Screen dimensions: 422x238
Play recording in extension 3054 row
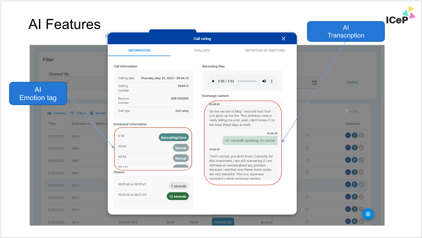tap(307, 135)
